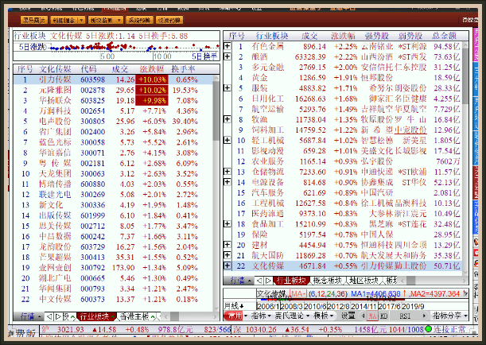Click the 系统预警 toolbar button
486x345 pixels.
(x=139, y=20)
